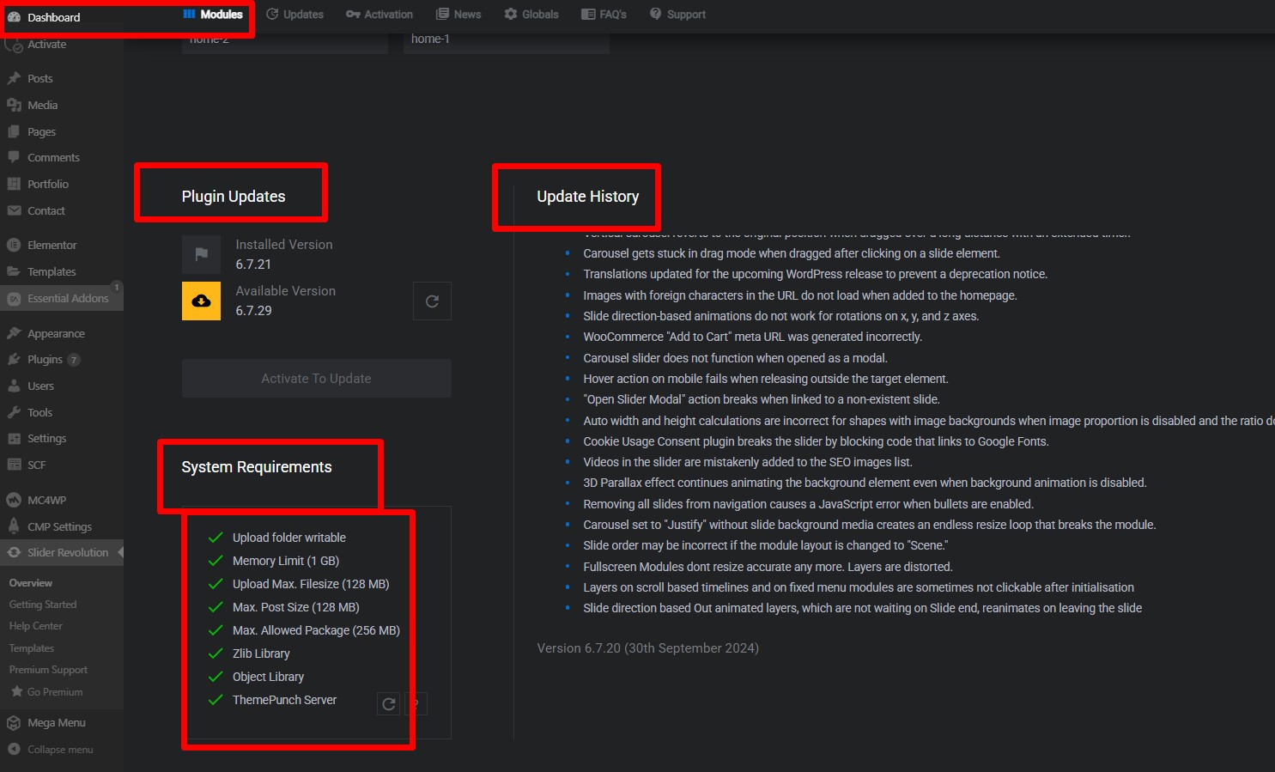This screenshot has height=772, width=1275.
Task: Open the FAQ's tab
Action: (604, 15)
